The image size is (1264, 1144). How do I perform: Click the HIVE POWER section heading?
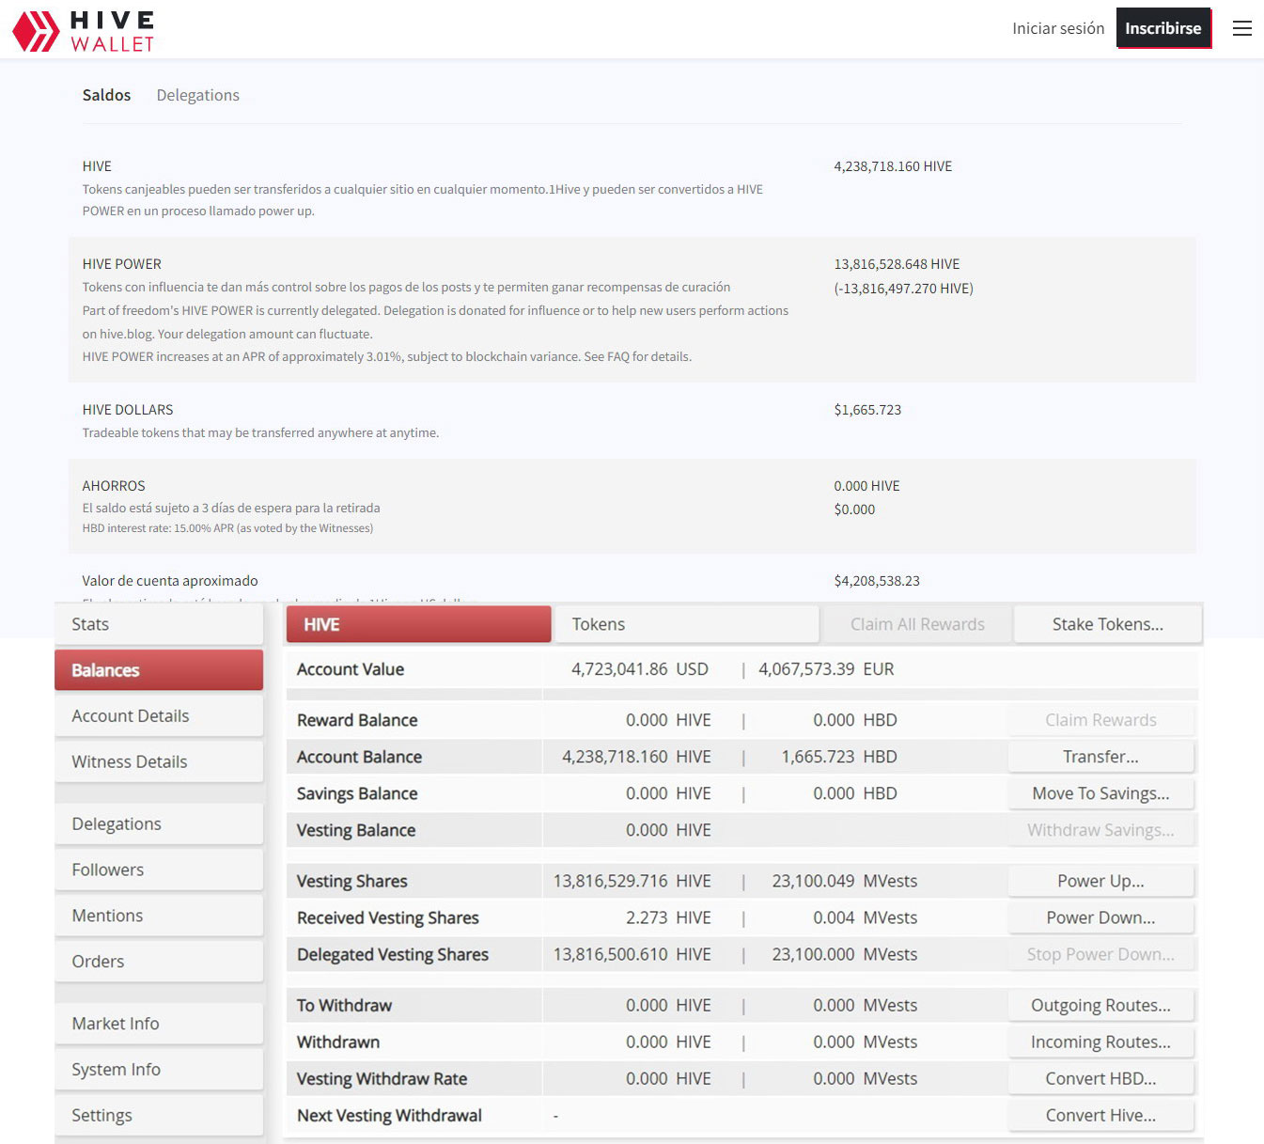point(121,264)
